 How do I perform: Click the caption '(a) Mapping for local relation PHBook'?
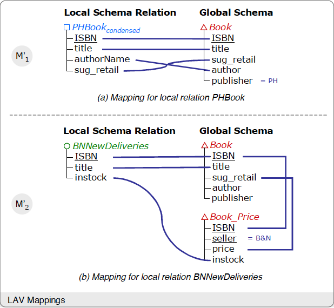click(171, 98)
